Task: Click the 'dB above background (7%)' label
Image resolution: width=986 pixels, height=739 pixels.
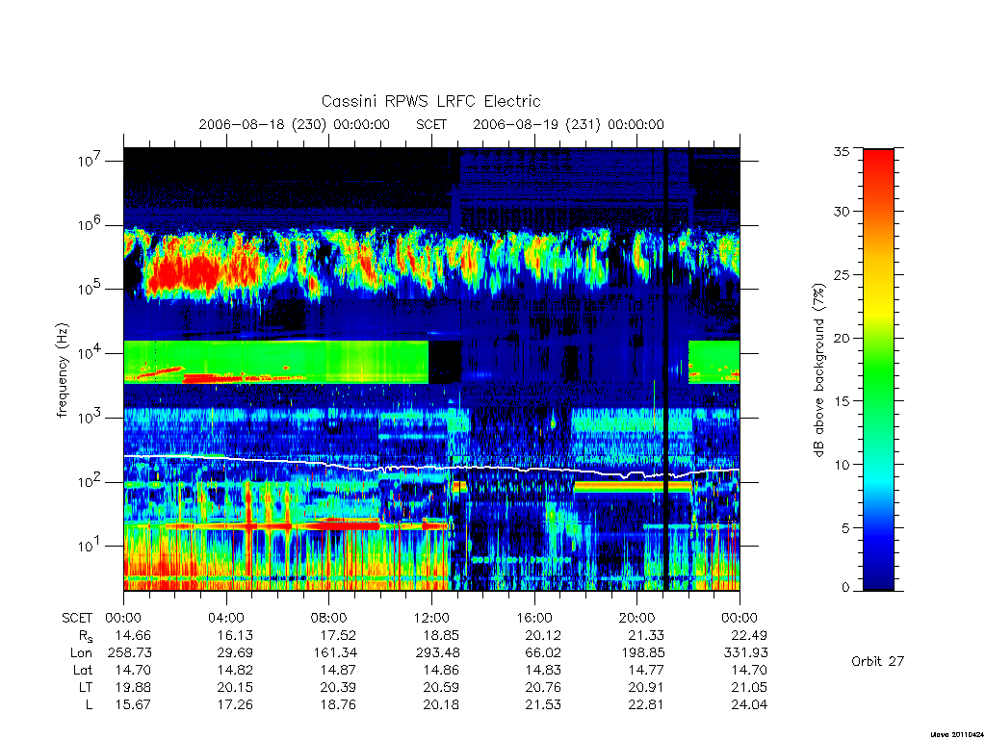Action: 818,370
